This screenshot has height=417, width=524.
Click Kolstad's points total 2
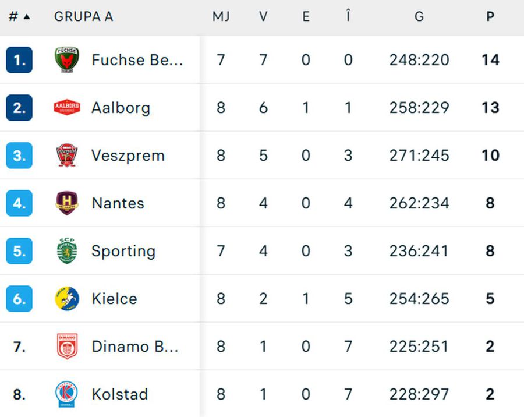click(490, 394)
